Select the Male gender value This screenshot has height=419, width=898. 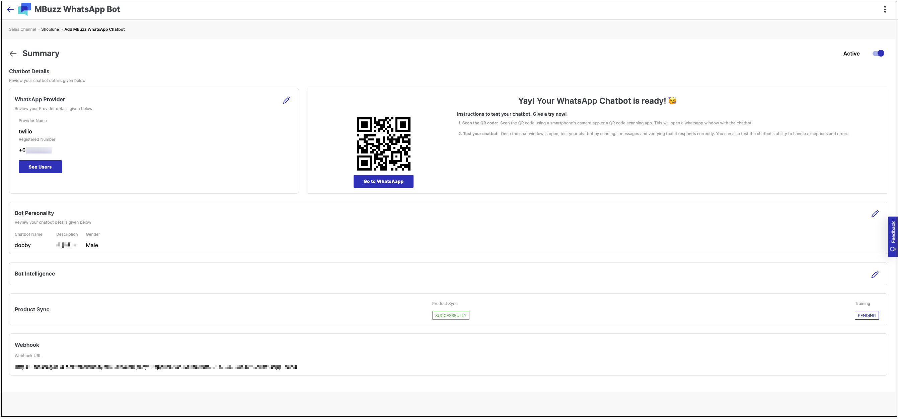[92, 245]
